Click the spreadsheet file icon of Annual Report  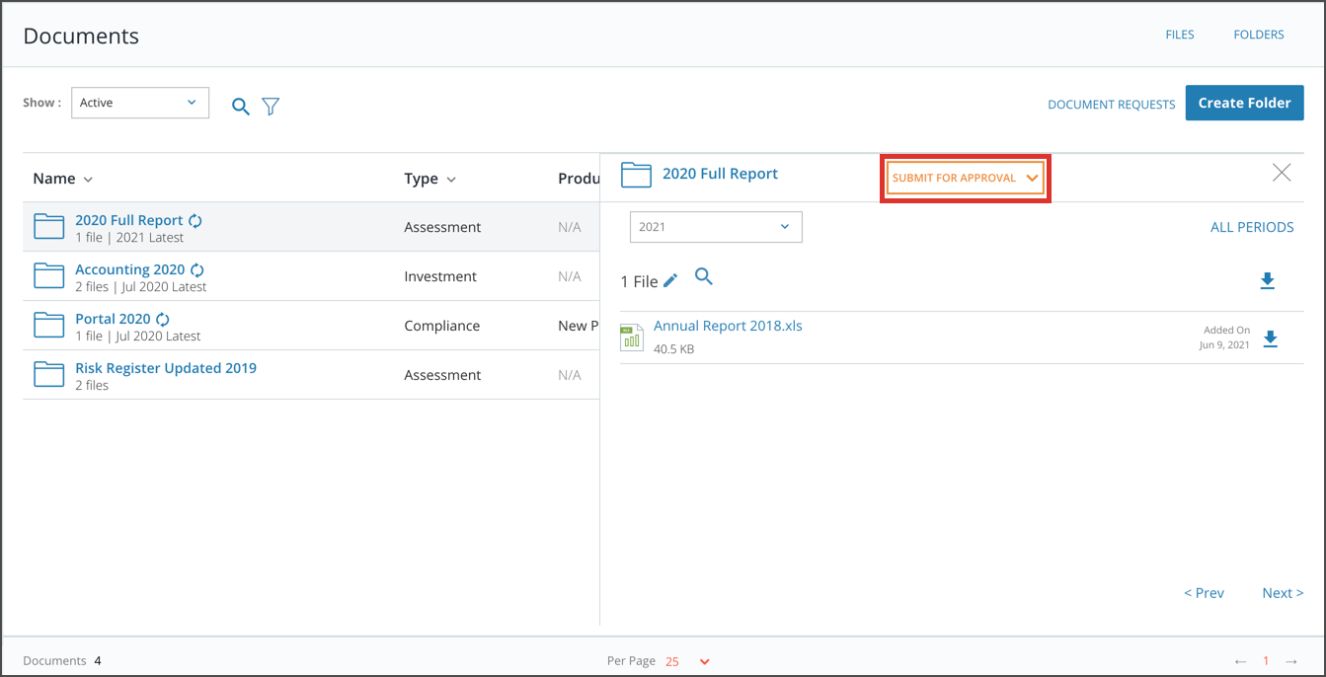pyautogui.click(x=632, y=338)
